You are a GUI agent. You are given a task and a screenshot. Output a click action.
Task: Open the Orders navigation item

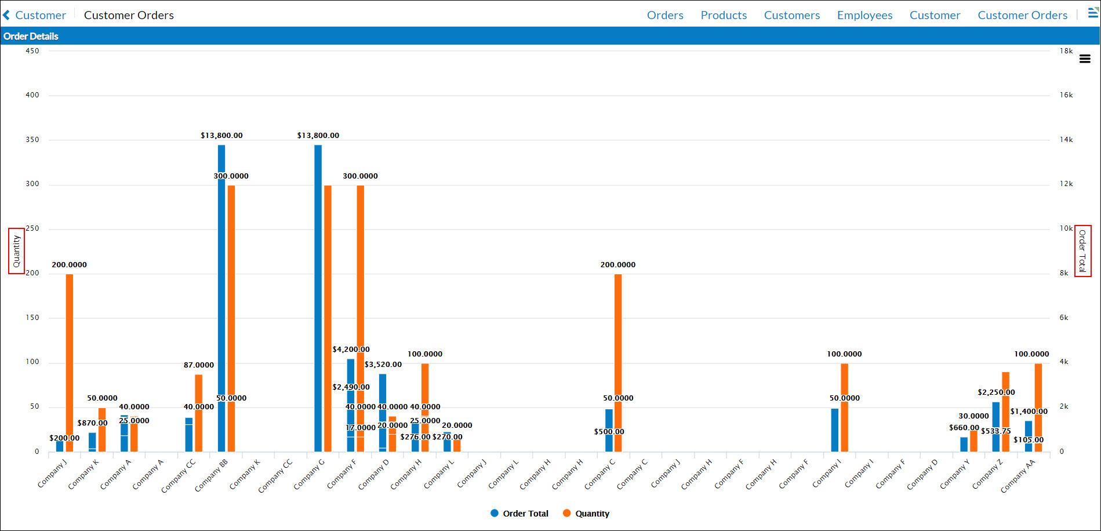coord(664,15)
